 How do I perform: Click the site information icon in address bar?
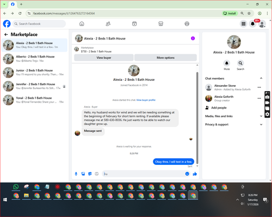29,14
